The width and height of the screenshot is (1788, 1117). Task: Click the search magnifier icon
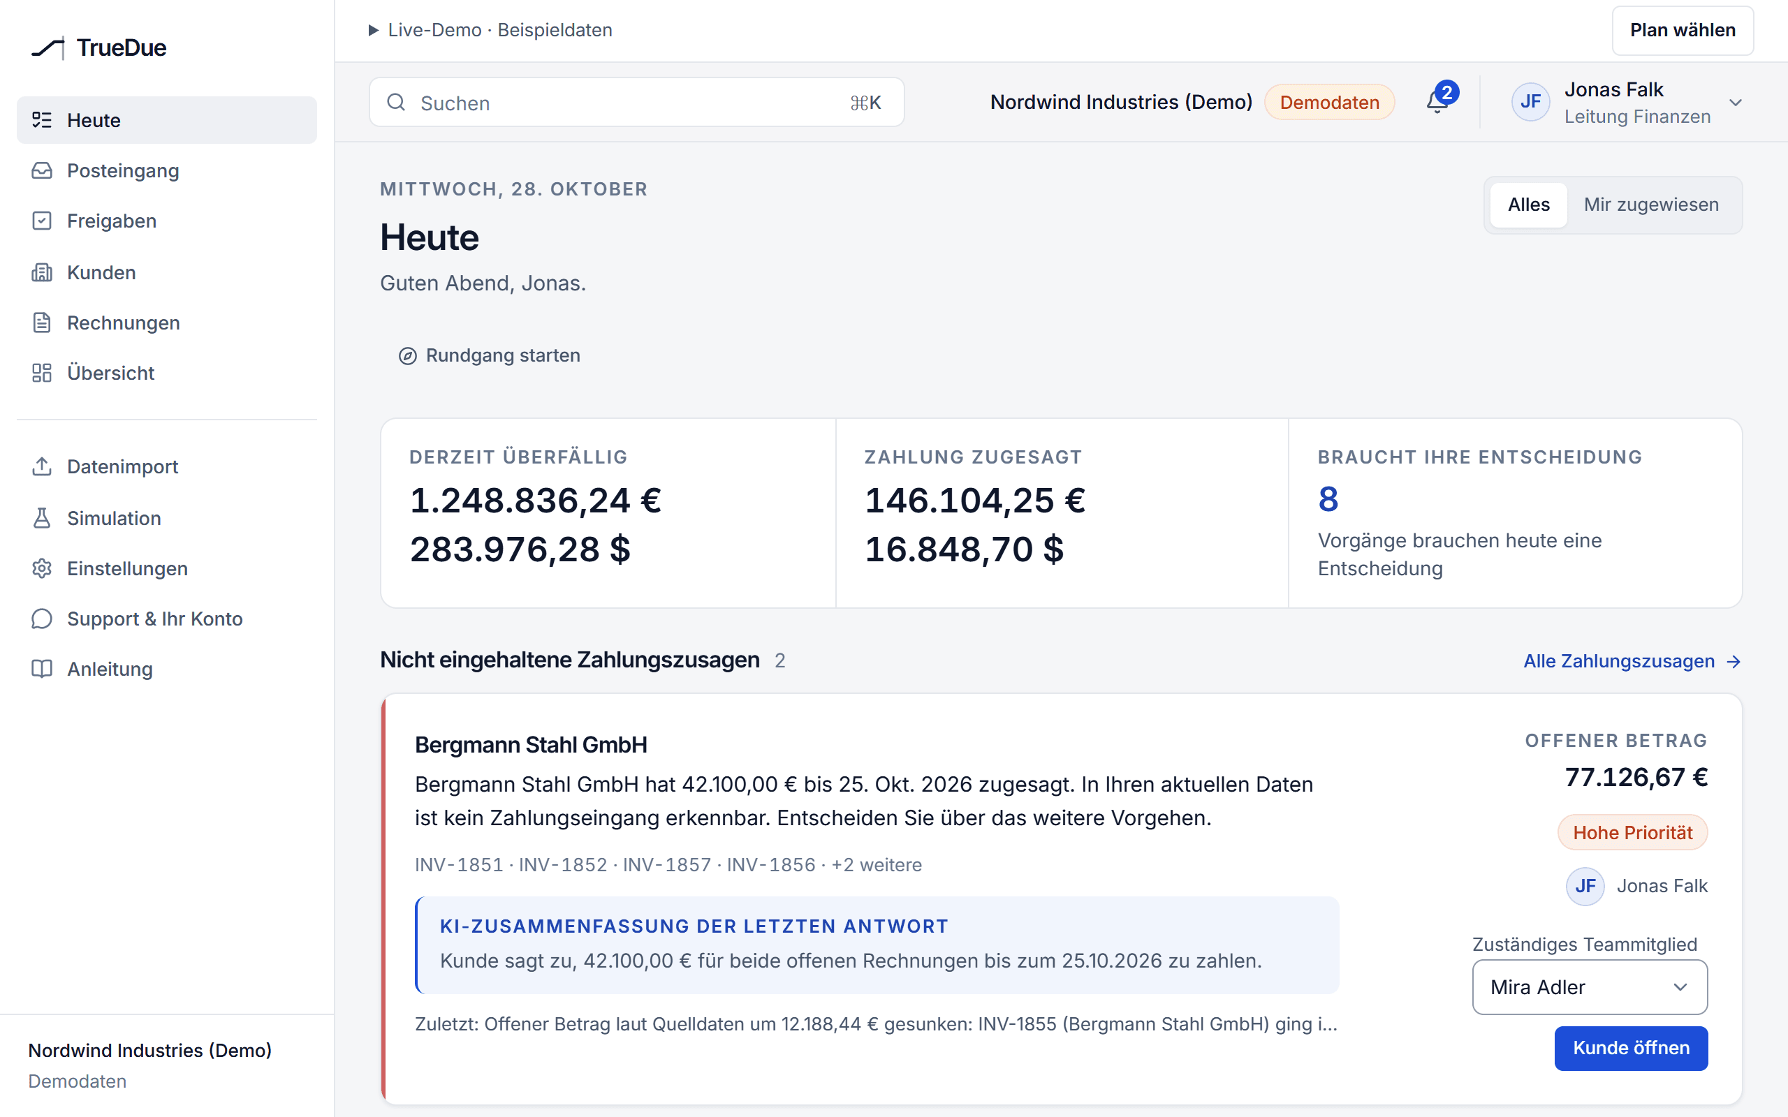pos(397,102)
